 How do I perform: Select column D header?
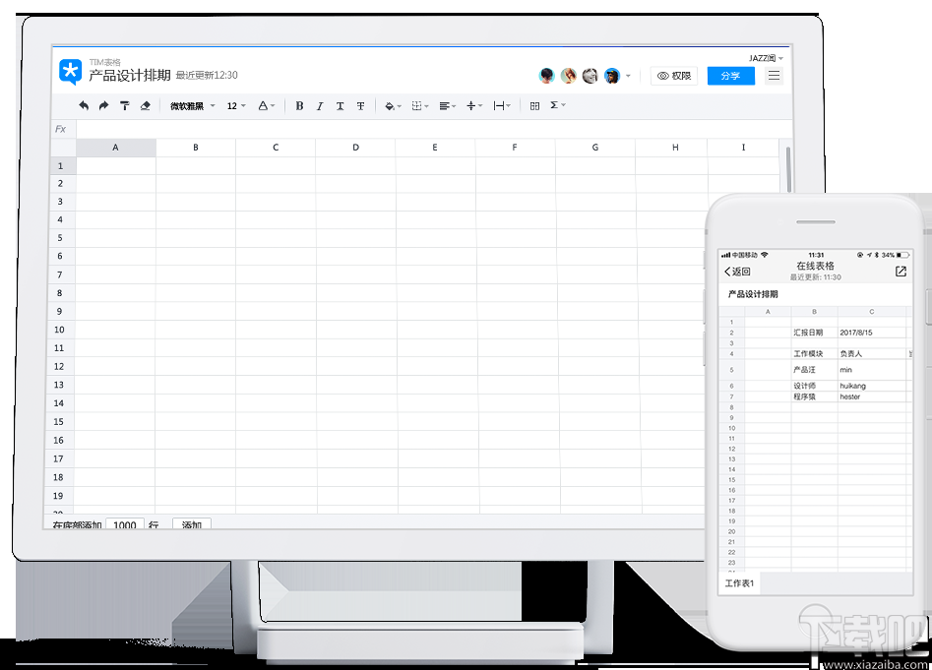pyautogui.click(x=355, y=148)
